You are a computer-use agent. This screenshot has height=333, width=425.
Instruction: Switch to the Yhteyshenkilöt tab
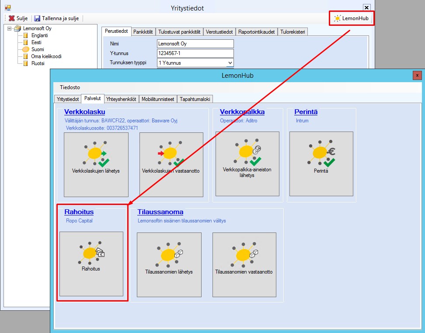pos(121,99)
